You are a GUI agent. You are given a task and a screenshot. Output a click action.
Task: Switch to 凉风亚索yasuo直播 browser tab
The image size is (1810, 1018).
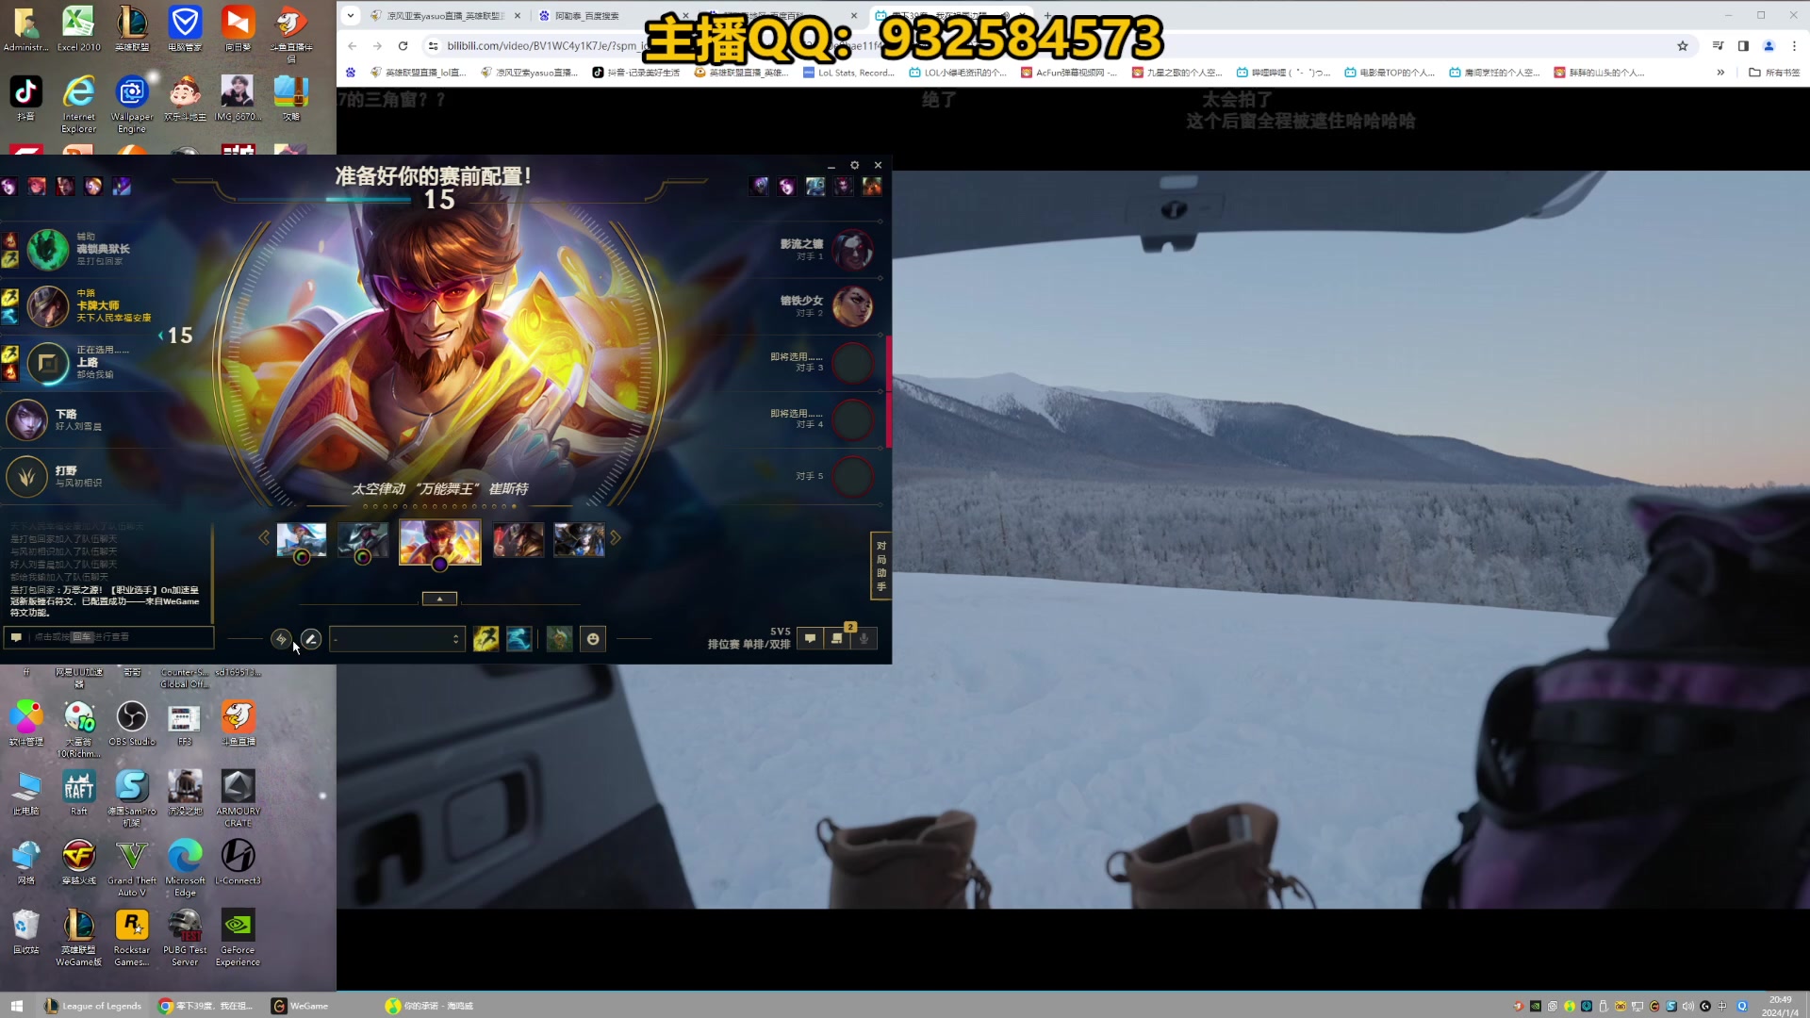[x=445, y=15]
